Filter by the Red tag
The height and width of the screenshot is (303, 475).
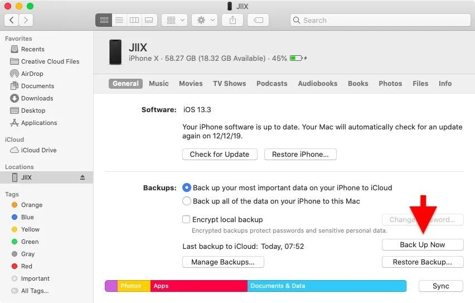tap(22, 266)
